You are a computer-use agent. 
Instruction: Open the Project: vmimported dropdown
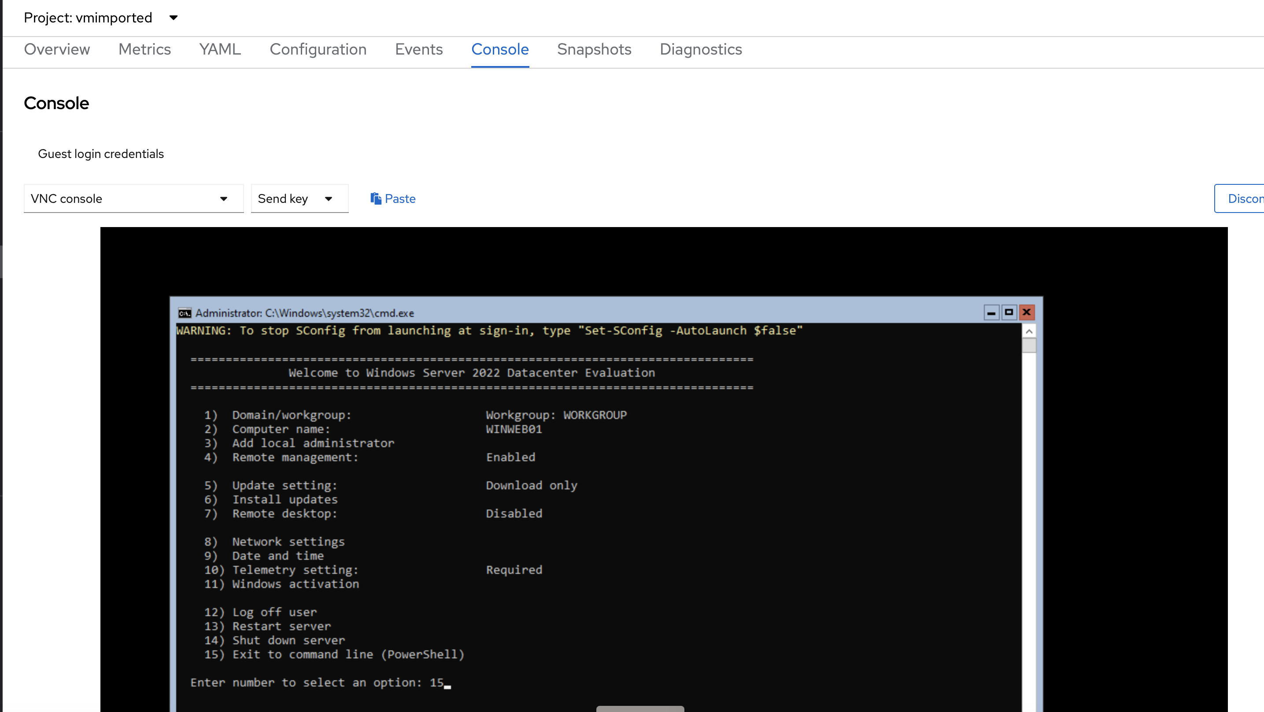click(101, 18)
